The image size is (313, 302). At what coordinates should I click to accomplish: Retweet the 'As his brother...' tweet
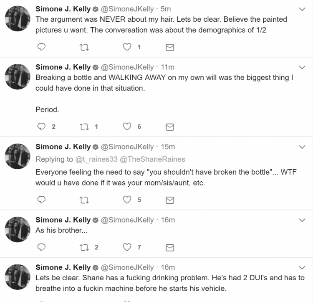pos(84,247)
